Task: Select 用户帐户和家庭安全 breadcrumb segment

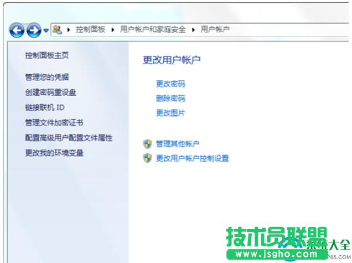Action: [x=153, y=29]
